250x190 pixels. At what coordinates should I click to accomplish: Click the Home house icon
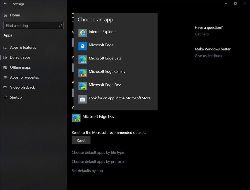[6, 15]
